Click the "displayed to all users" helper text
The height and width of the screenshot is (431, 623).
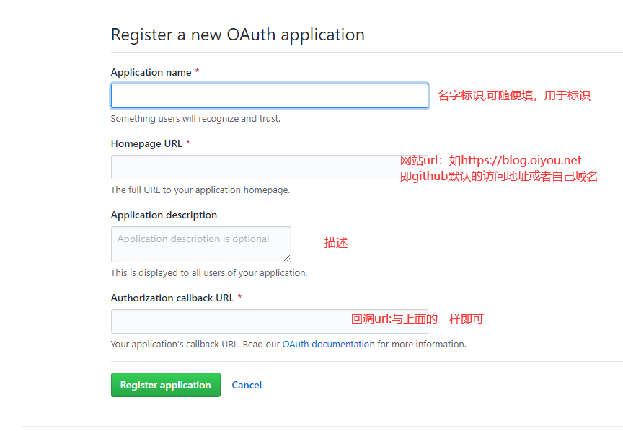[x=209, y=273]
